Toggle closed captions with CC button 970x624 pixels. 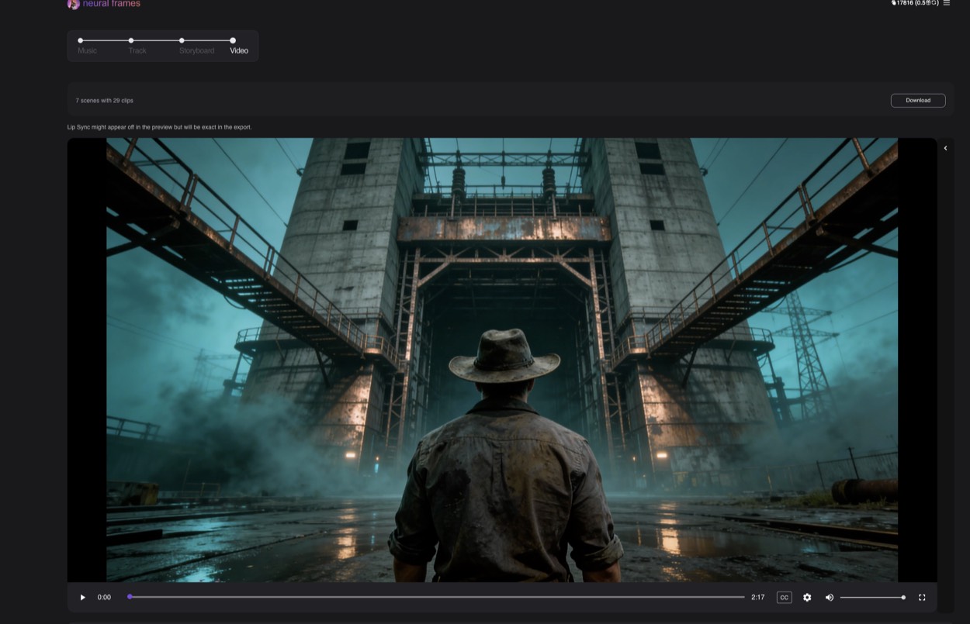click(784, 598)
